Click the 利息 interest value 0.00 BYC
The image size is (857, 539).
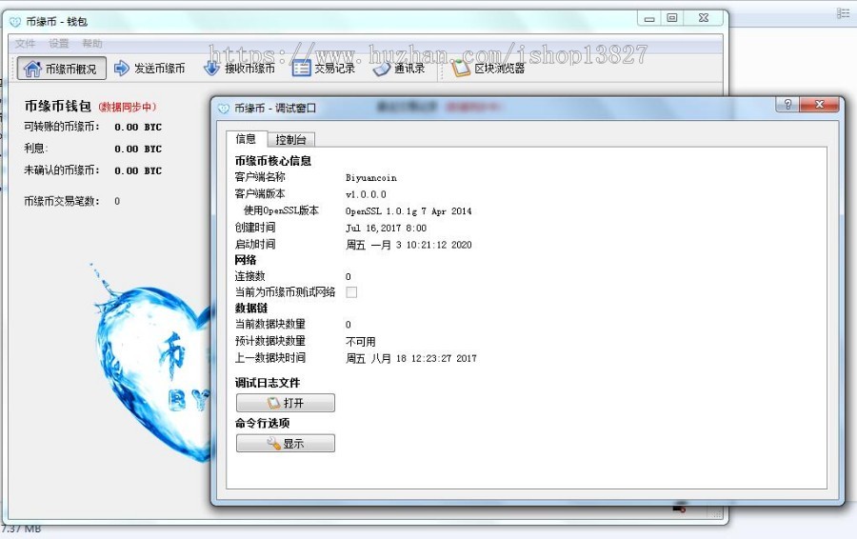pyautogui.click(x=138, y=149)
